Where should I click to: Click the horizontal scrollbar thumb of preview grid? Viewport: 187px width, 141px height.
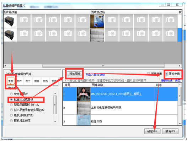pyautogui.click(x=103, y=66)
